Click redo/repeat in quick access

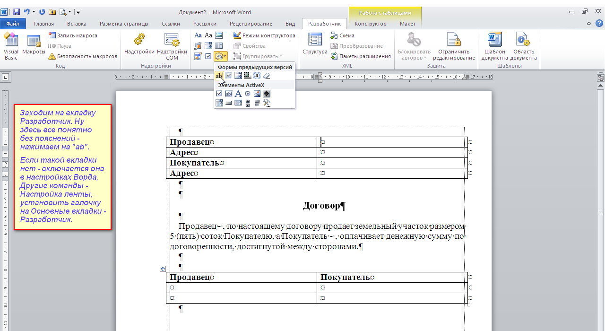(42, 12)
